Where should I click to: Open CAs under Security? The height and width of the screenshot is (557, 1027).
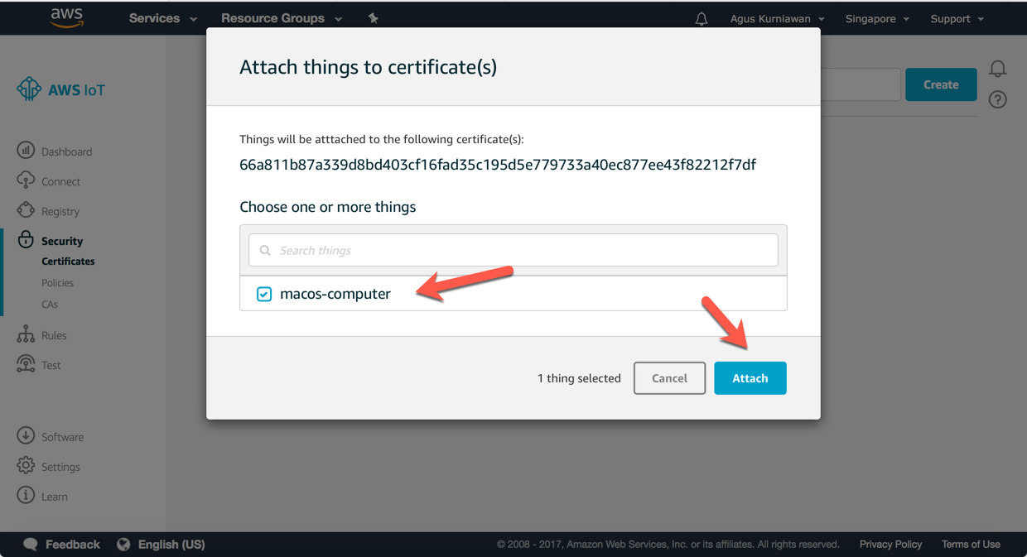pyautogui.click(x=50, y=304)
